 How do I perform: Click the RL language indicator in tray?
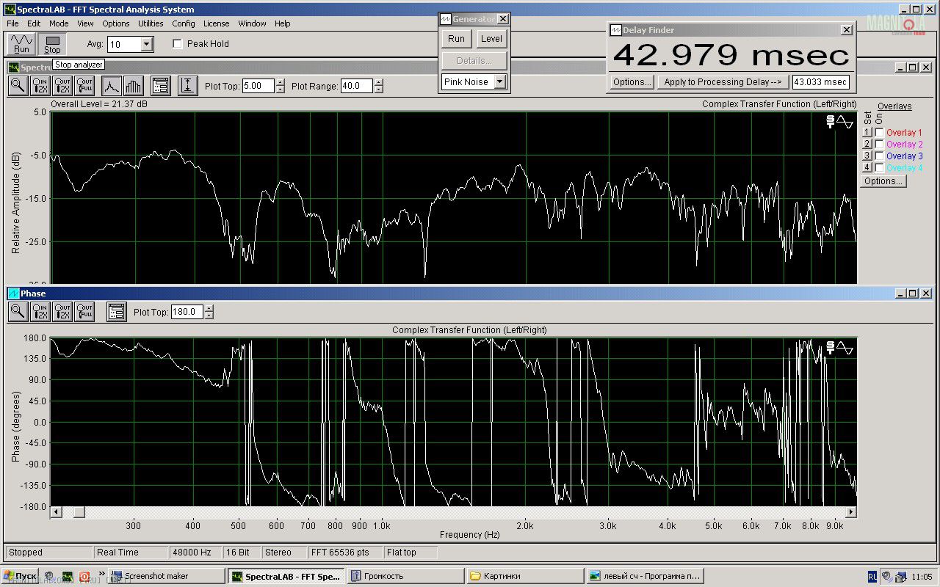pos(872,577)
